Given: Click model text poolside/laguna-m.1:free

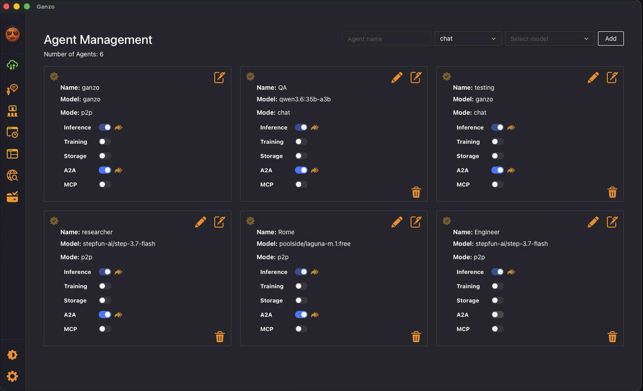Looking at the screenshot, I should (x=314, y=243).
